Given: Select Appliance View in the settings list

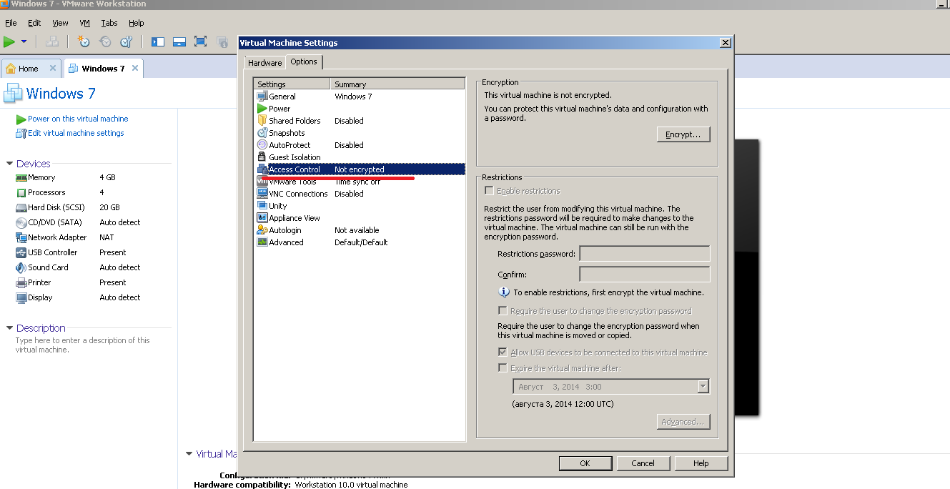Looking at the screenshot, I should click(360, 218).
